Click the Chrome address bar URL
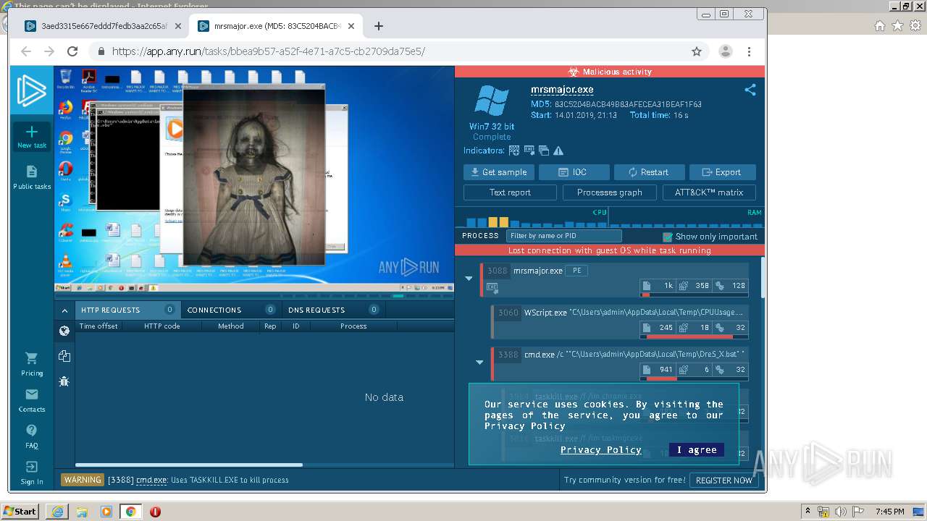The height and width of the screenshot is (521, 927). tap(269, 51)
